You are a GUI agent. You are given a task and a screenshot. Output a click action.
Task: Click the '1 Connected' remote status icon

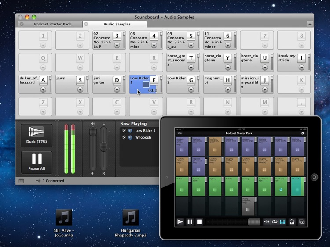38,181
